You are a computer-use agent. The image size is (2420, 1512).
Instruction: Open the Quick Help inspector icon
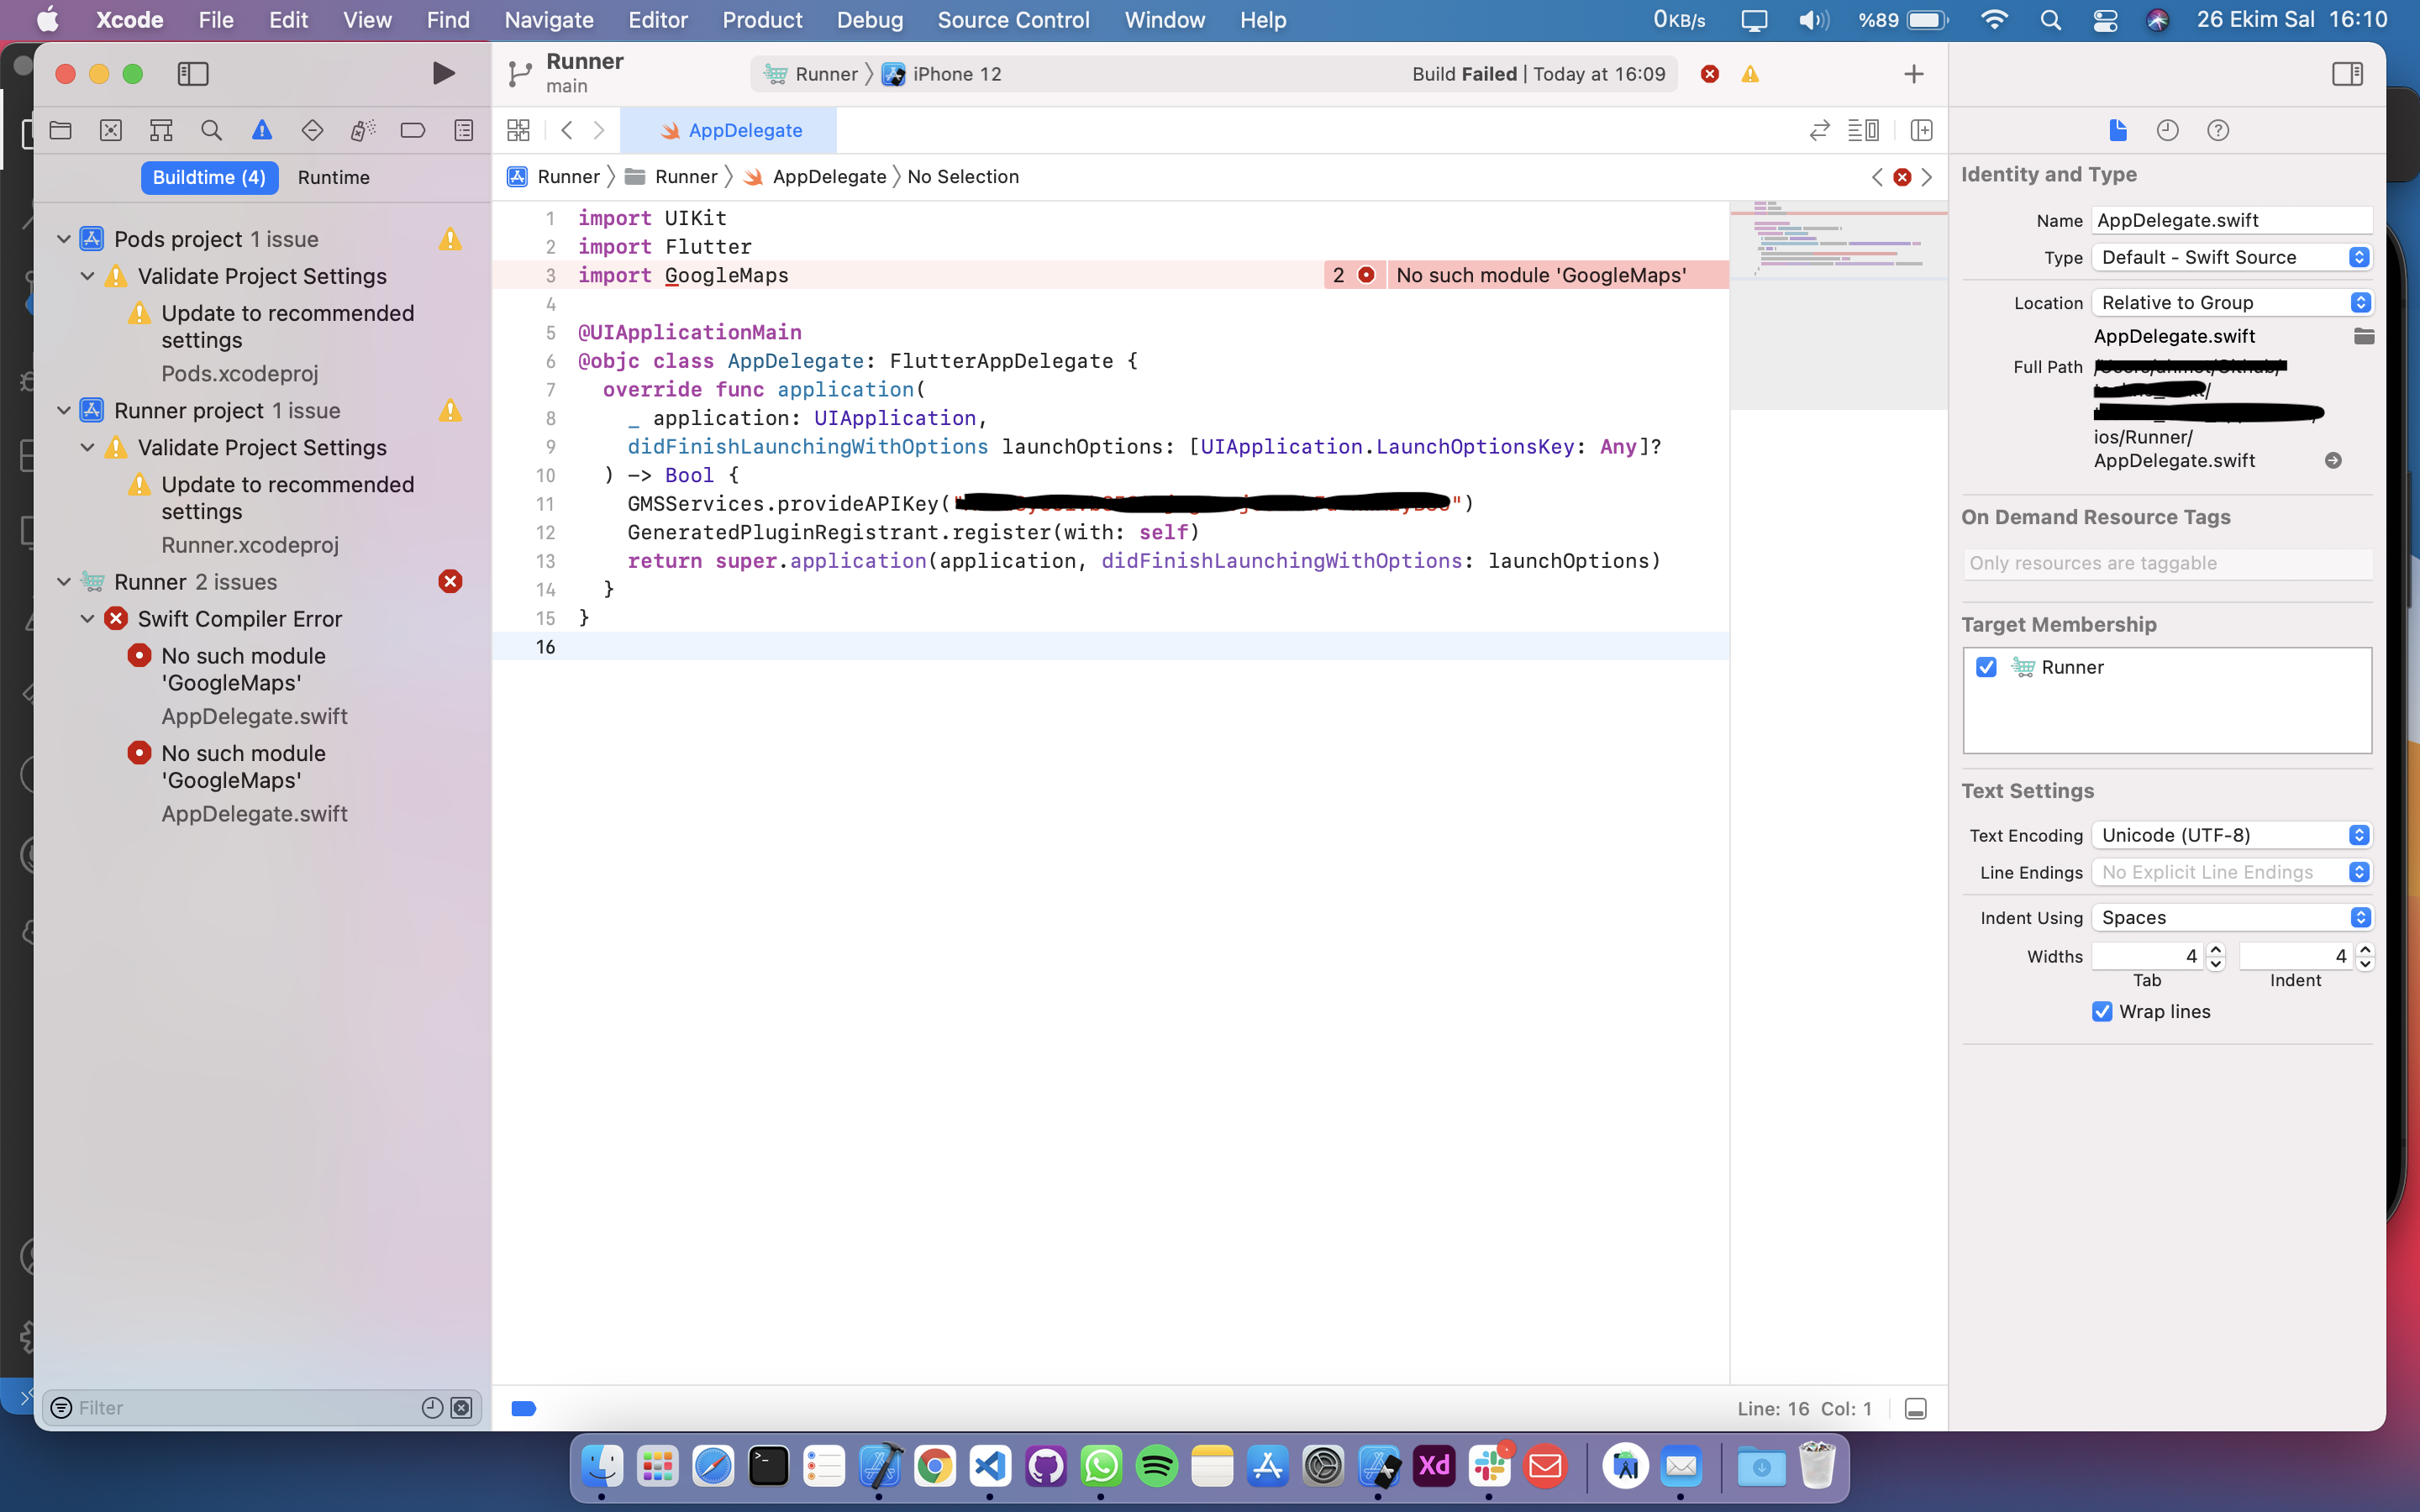2217,130
